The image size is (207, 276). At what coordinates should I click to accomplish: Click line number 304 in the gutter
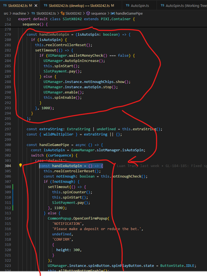[8, 166]
